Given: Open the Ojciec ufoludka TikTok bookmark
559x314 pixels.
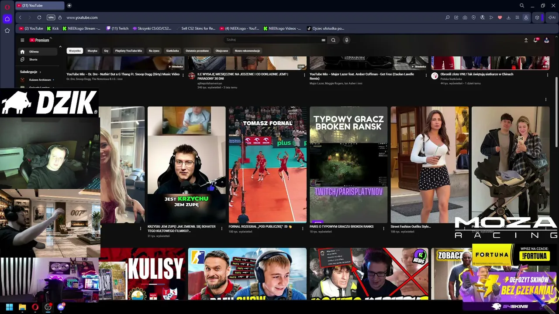Looking at the screenshot, I should (325, 28).
